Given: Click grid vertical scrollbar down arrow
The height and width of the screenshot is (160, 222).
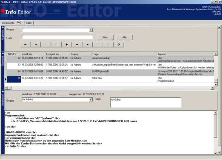Looking at the screenshot, I should coord(216,84).
